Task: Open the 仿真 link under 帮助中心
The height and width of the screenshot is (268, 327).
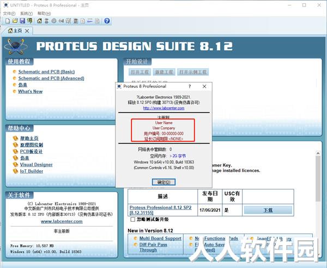Action: [25, 158]
